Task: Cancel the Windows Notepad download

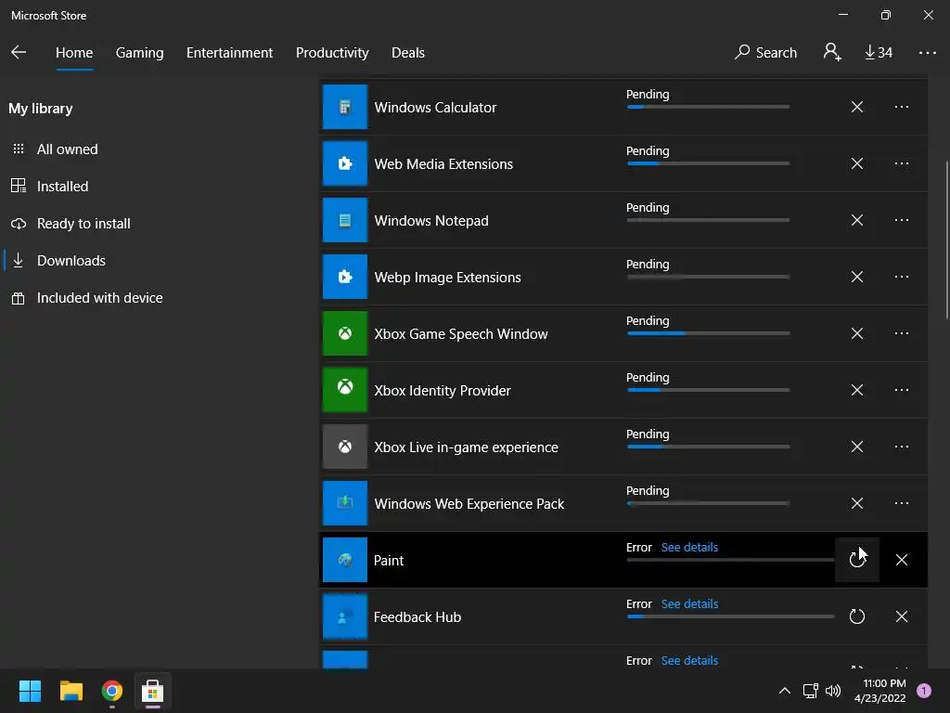Action: 856,220
